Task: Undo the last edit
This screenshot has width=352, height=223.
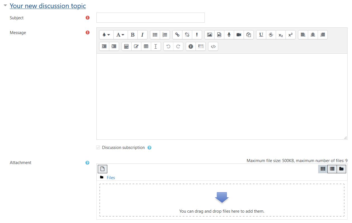Action: coord(168,46)
